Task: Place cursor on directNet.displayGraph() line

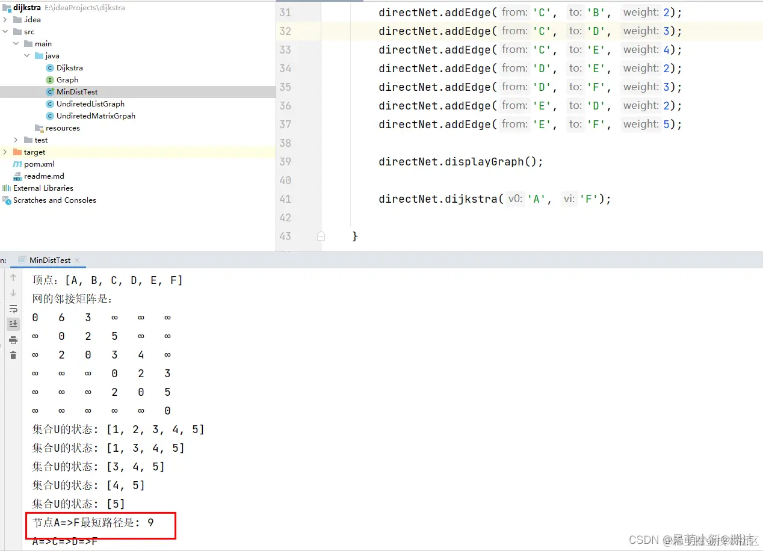Action: (x=461, y=162)
